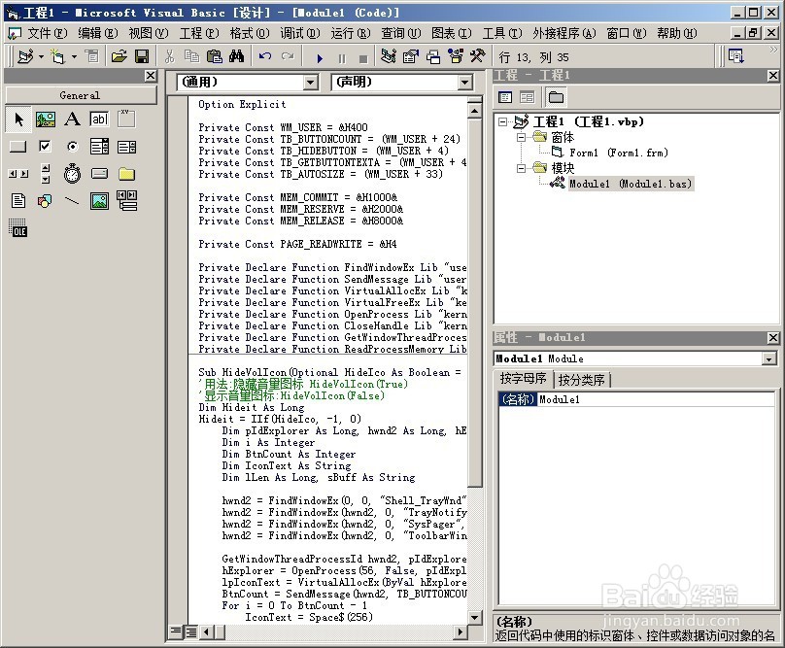Click the Open Project toolbar icon
Viewport: 785px width, 648px height.
click(x=119, y=56)
